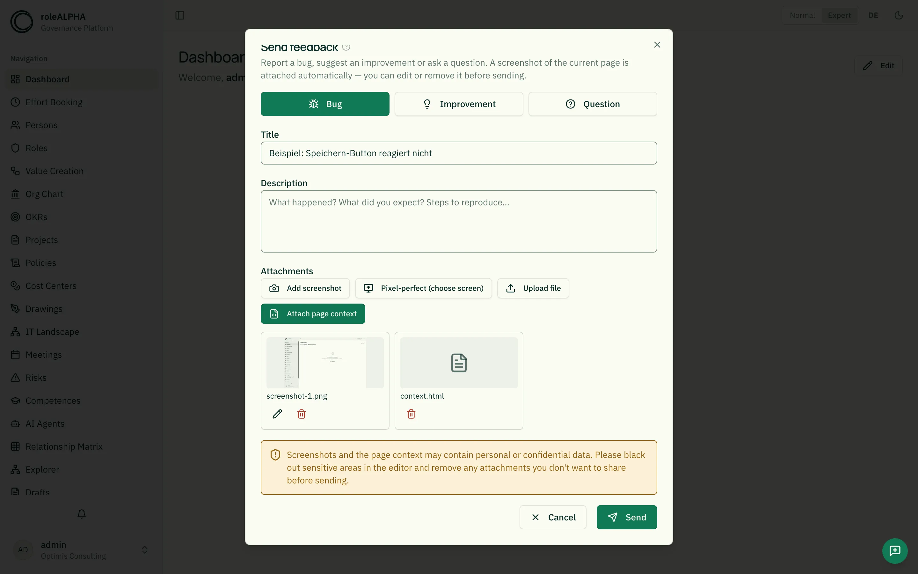Click Add screenshot button
Screen dimensions: 918x574
305,288
